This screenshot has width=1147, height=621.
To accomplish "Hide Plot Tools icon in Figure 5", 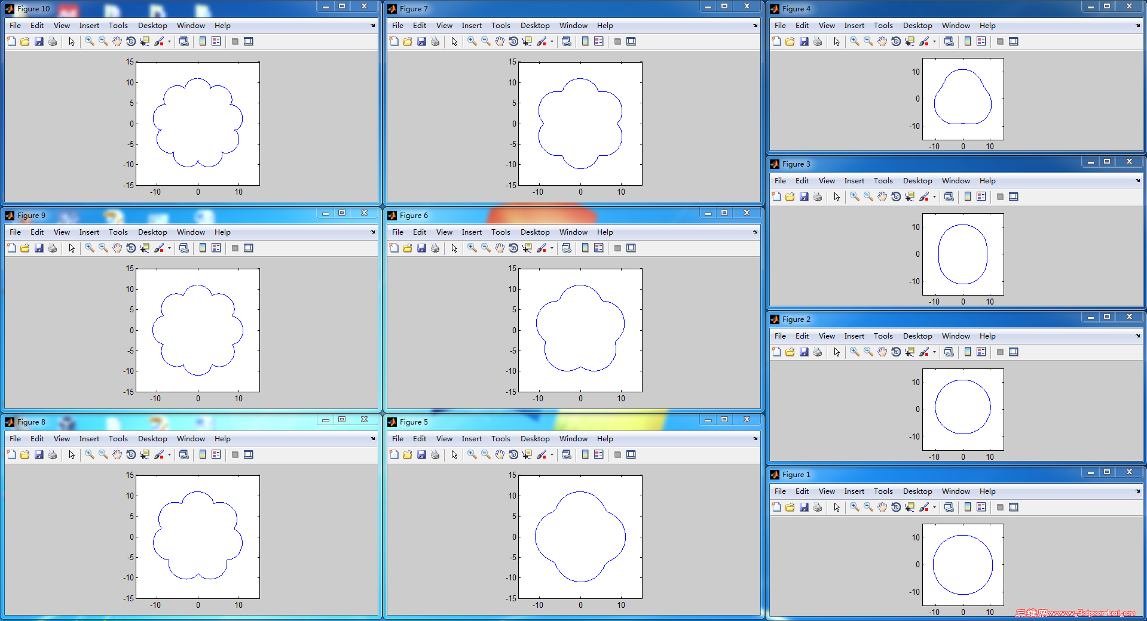I will click(617, 454).
